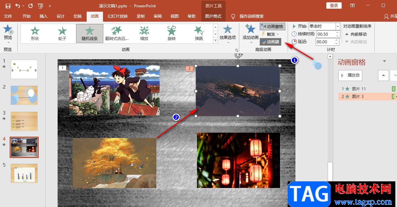Click the golden tree painting picture
Screen dimensions: 397x207
(x=114, y=163)
